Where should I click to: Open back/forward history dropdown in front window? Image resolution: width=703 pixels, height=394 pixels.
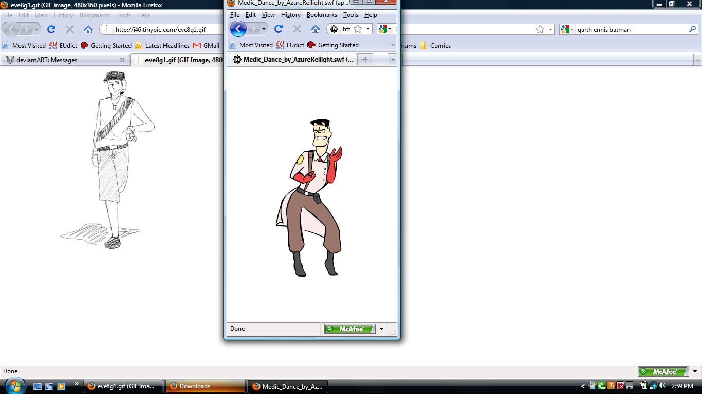point(264,29)
